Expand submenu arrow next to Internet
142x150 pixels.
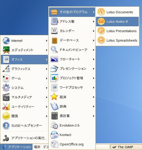click(x=46, y=41)
